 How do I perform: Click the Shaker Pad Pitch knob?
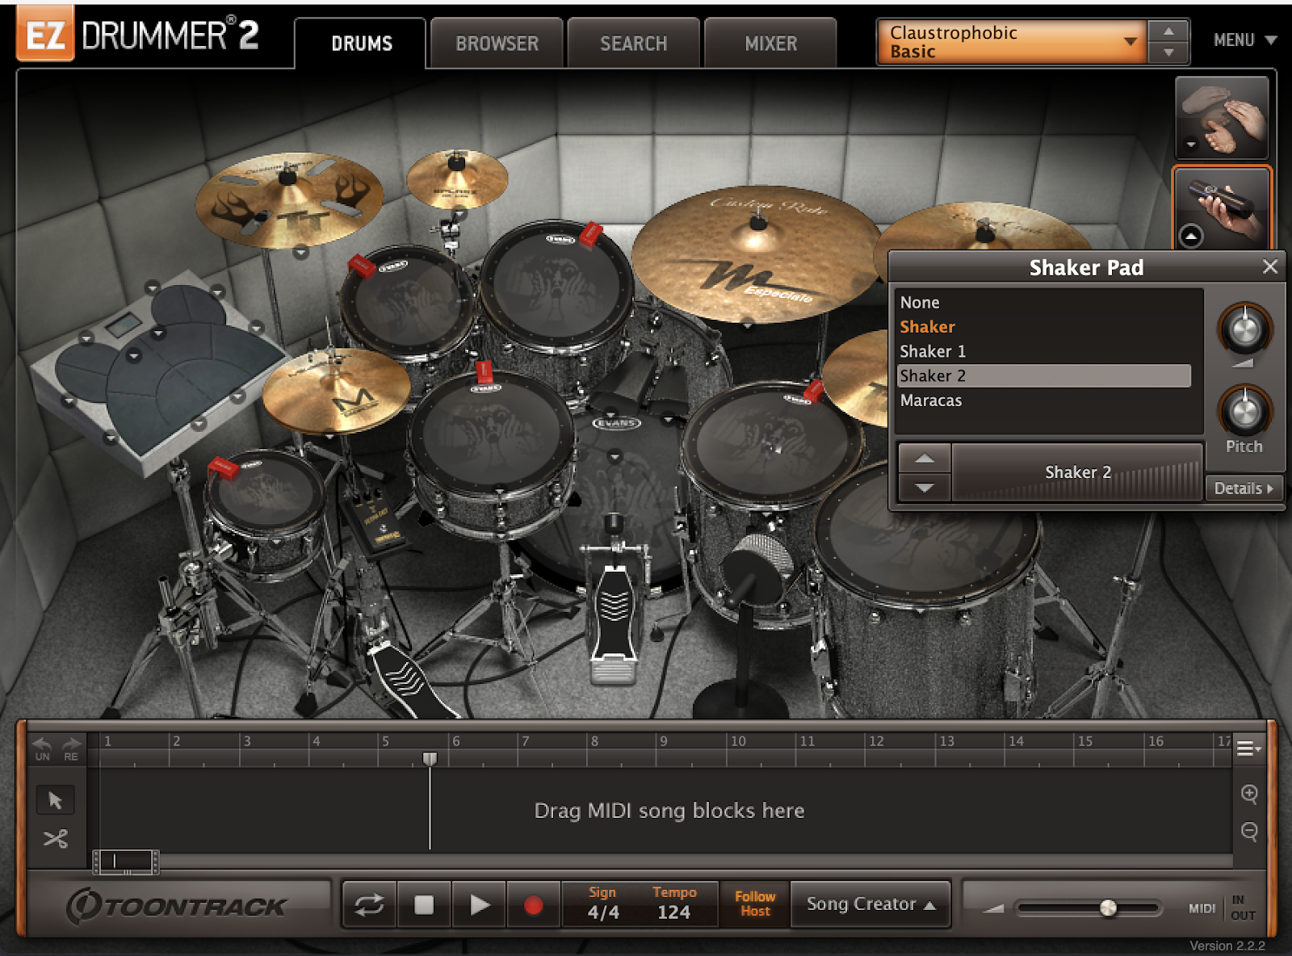(x=1244, y=412)
